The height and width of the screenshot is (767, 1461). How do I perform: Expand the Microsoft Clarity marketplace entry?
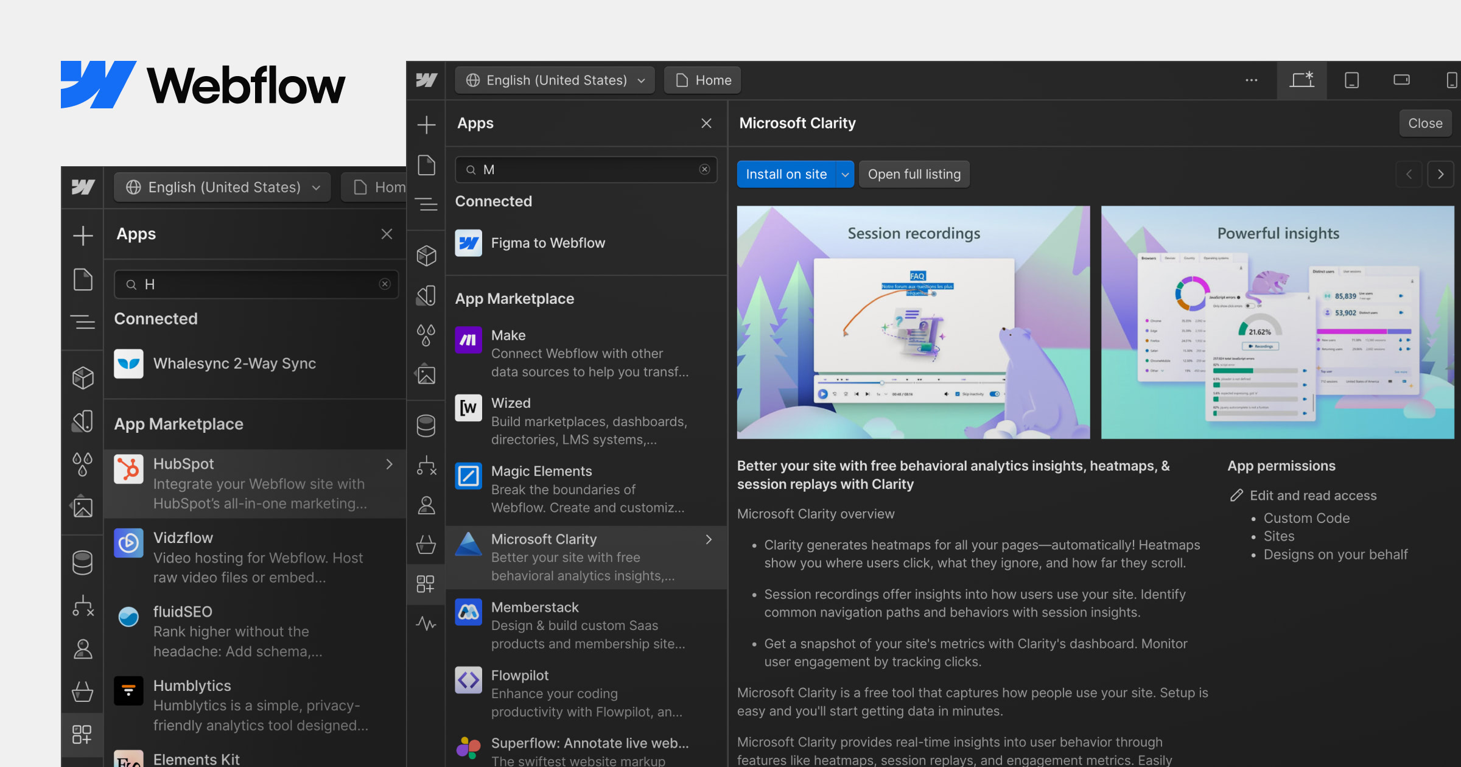(x=708, y=539)
